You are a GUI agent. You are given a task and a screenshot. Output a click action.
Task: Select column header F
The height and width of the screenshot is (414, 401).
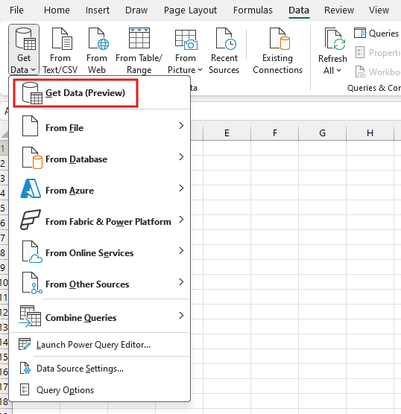pyautogui.click(x=274, y=133)
